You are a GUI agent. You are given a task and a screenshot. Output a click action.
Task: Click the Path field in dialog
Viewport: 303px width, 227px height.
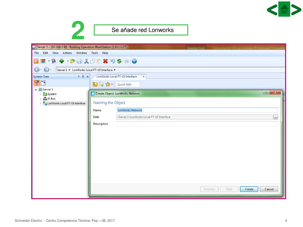tap(195, 117)
